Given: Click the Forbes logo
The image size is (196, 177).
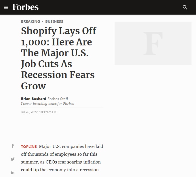Looking at the screenshot, I should (x=25, y=7).
